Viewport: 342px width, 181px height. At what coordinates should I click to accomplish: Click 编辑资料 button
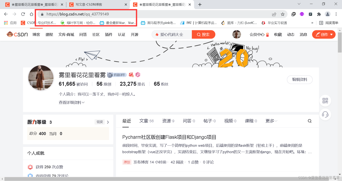(x=300, y=80)
